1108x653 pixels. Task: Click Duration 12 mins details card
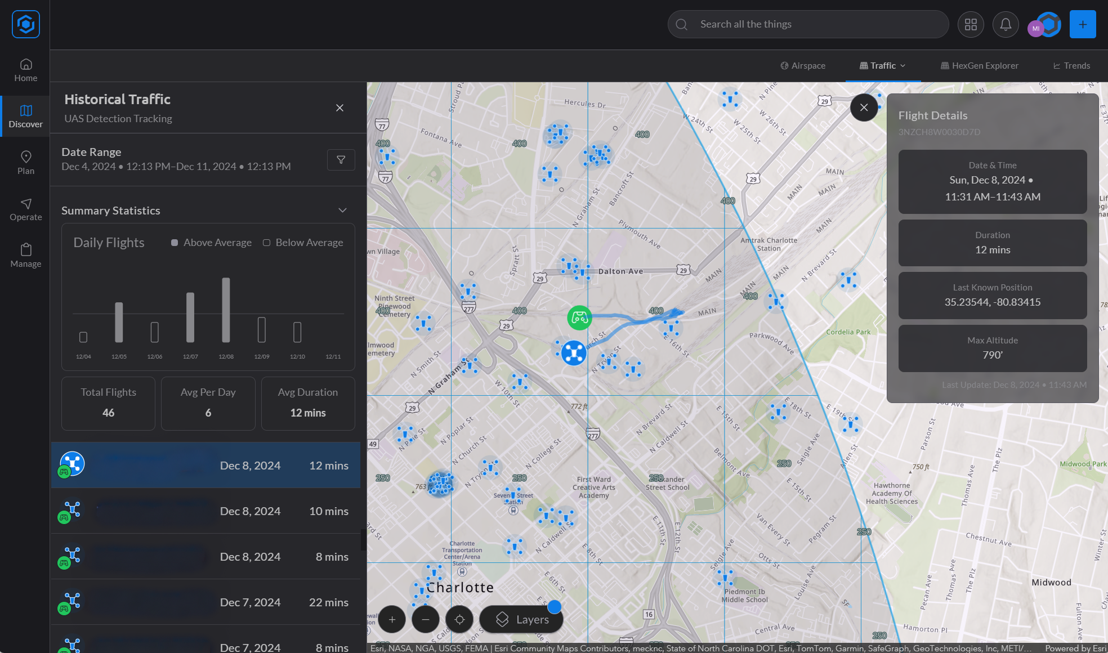click(993, 243)
